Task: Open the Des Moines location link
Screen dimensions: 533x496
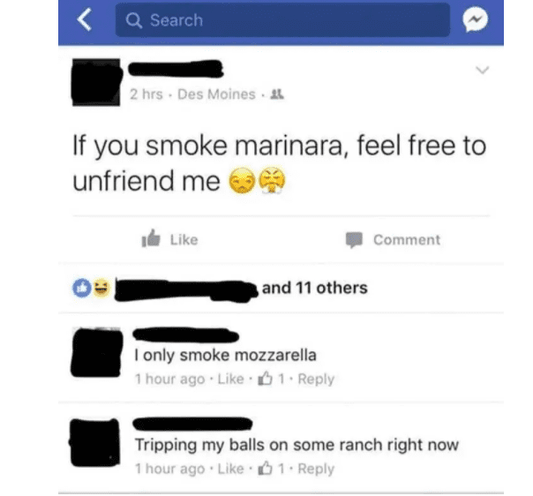Action: [216, 94]
